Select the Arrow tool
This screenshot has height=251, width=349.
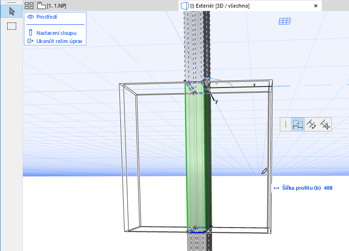[11, 11]
